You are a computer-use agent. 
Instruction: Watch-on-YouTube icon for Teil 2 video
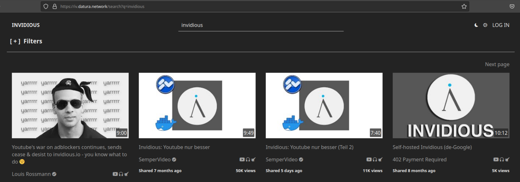(x=369, y=160)
